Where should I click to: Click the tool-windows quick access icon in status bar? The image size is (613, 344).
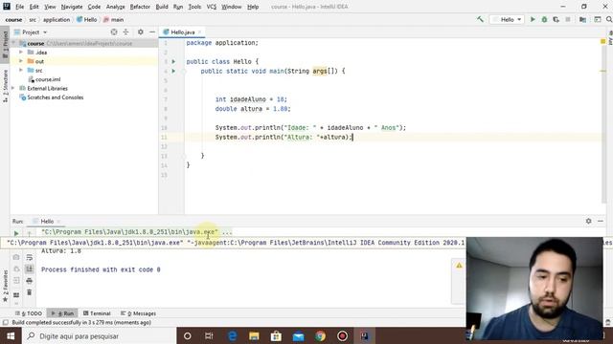click(6, 323)
